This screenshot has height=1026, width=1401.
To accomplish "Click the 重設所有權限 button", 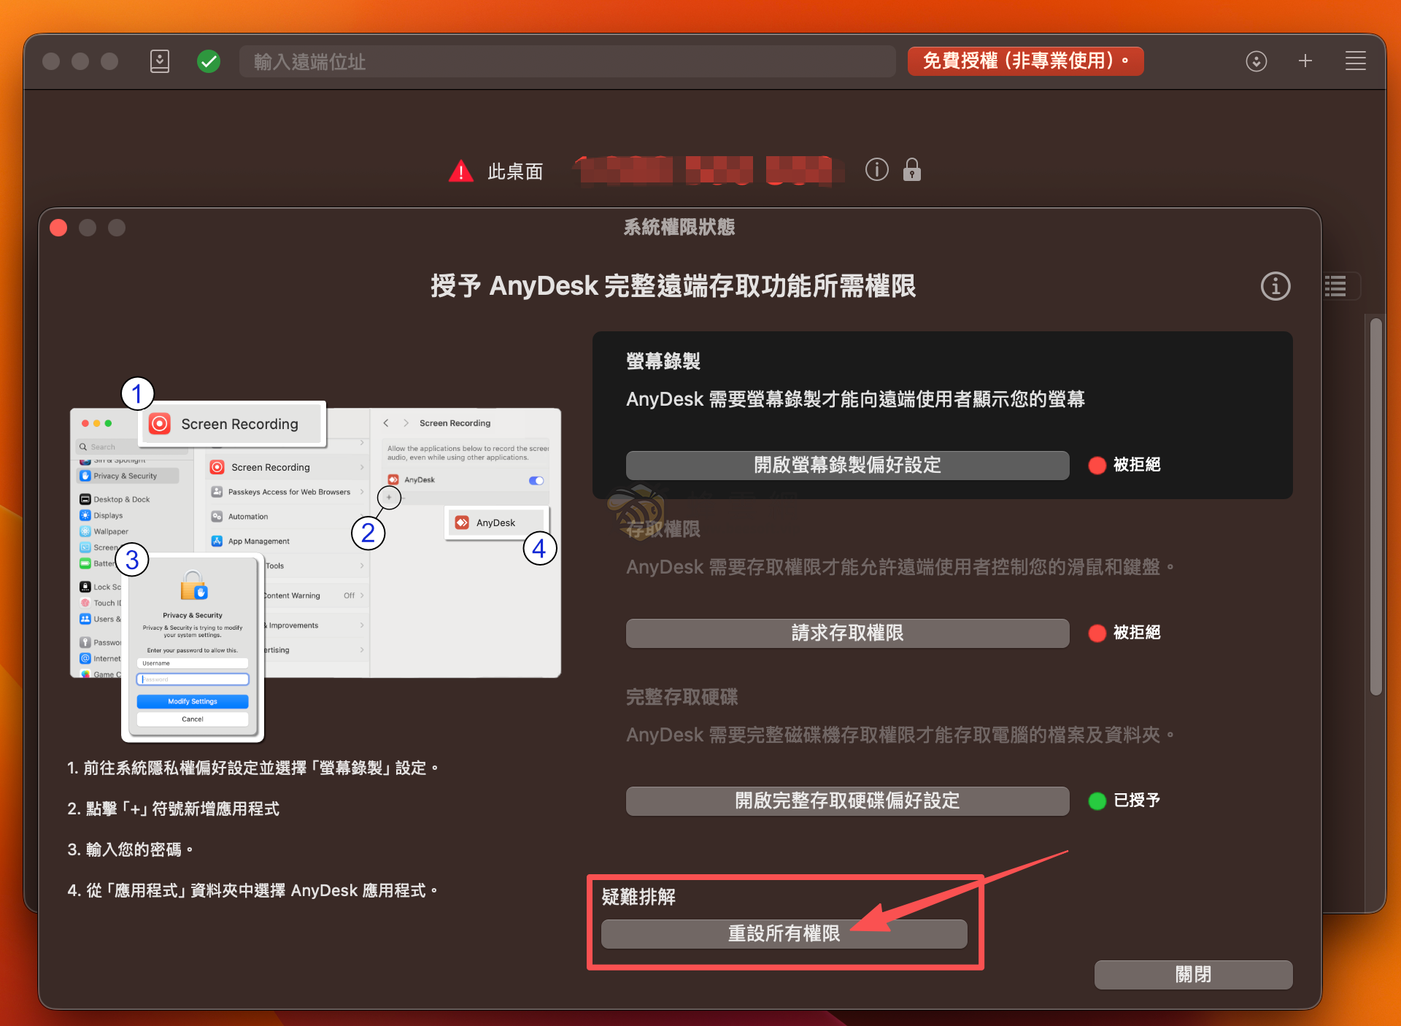I will [x=784, y=933].
